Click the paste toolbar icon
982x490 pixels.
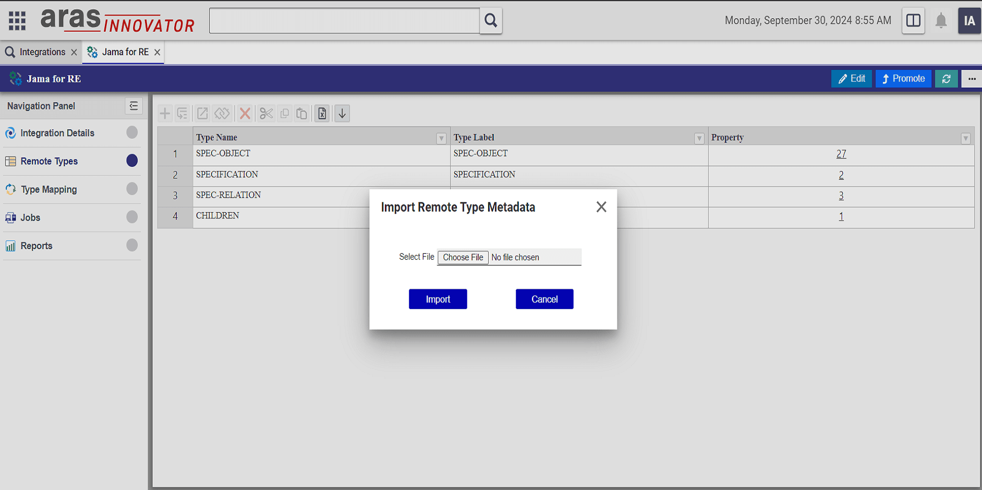[x=301, y=113]
